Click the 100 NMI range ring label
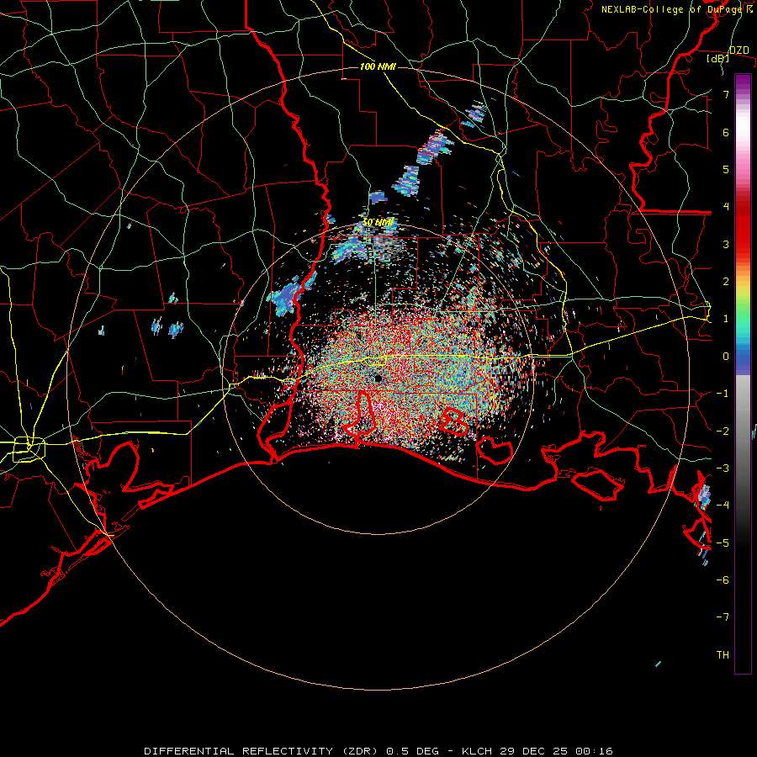 point(378,66)
